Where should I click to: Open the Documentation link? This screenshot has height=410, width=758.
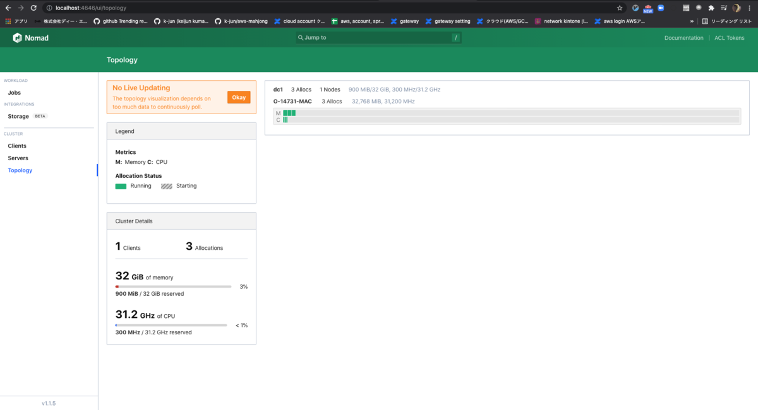[683, 37]
